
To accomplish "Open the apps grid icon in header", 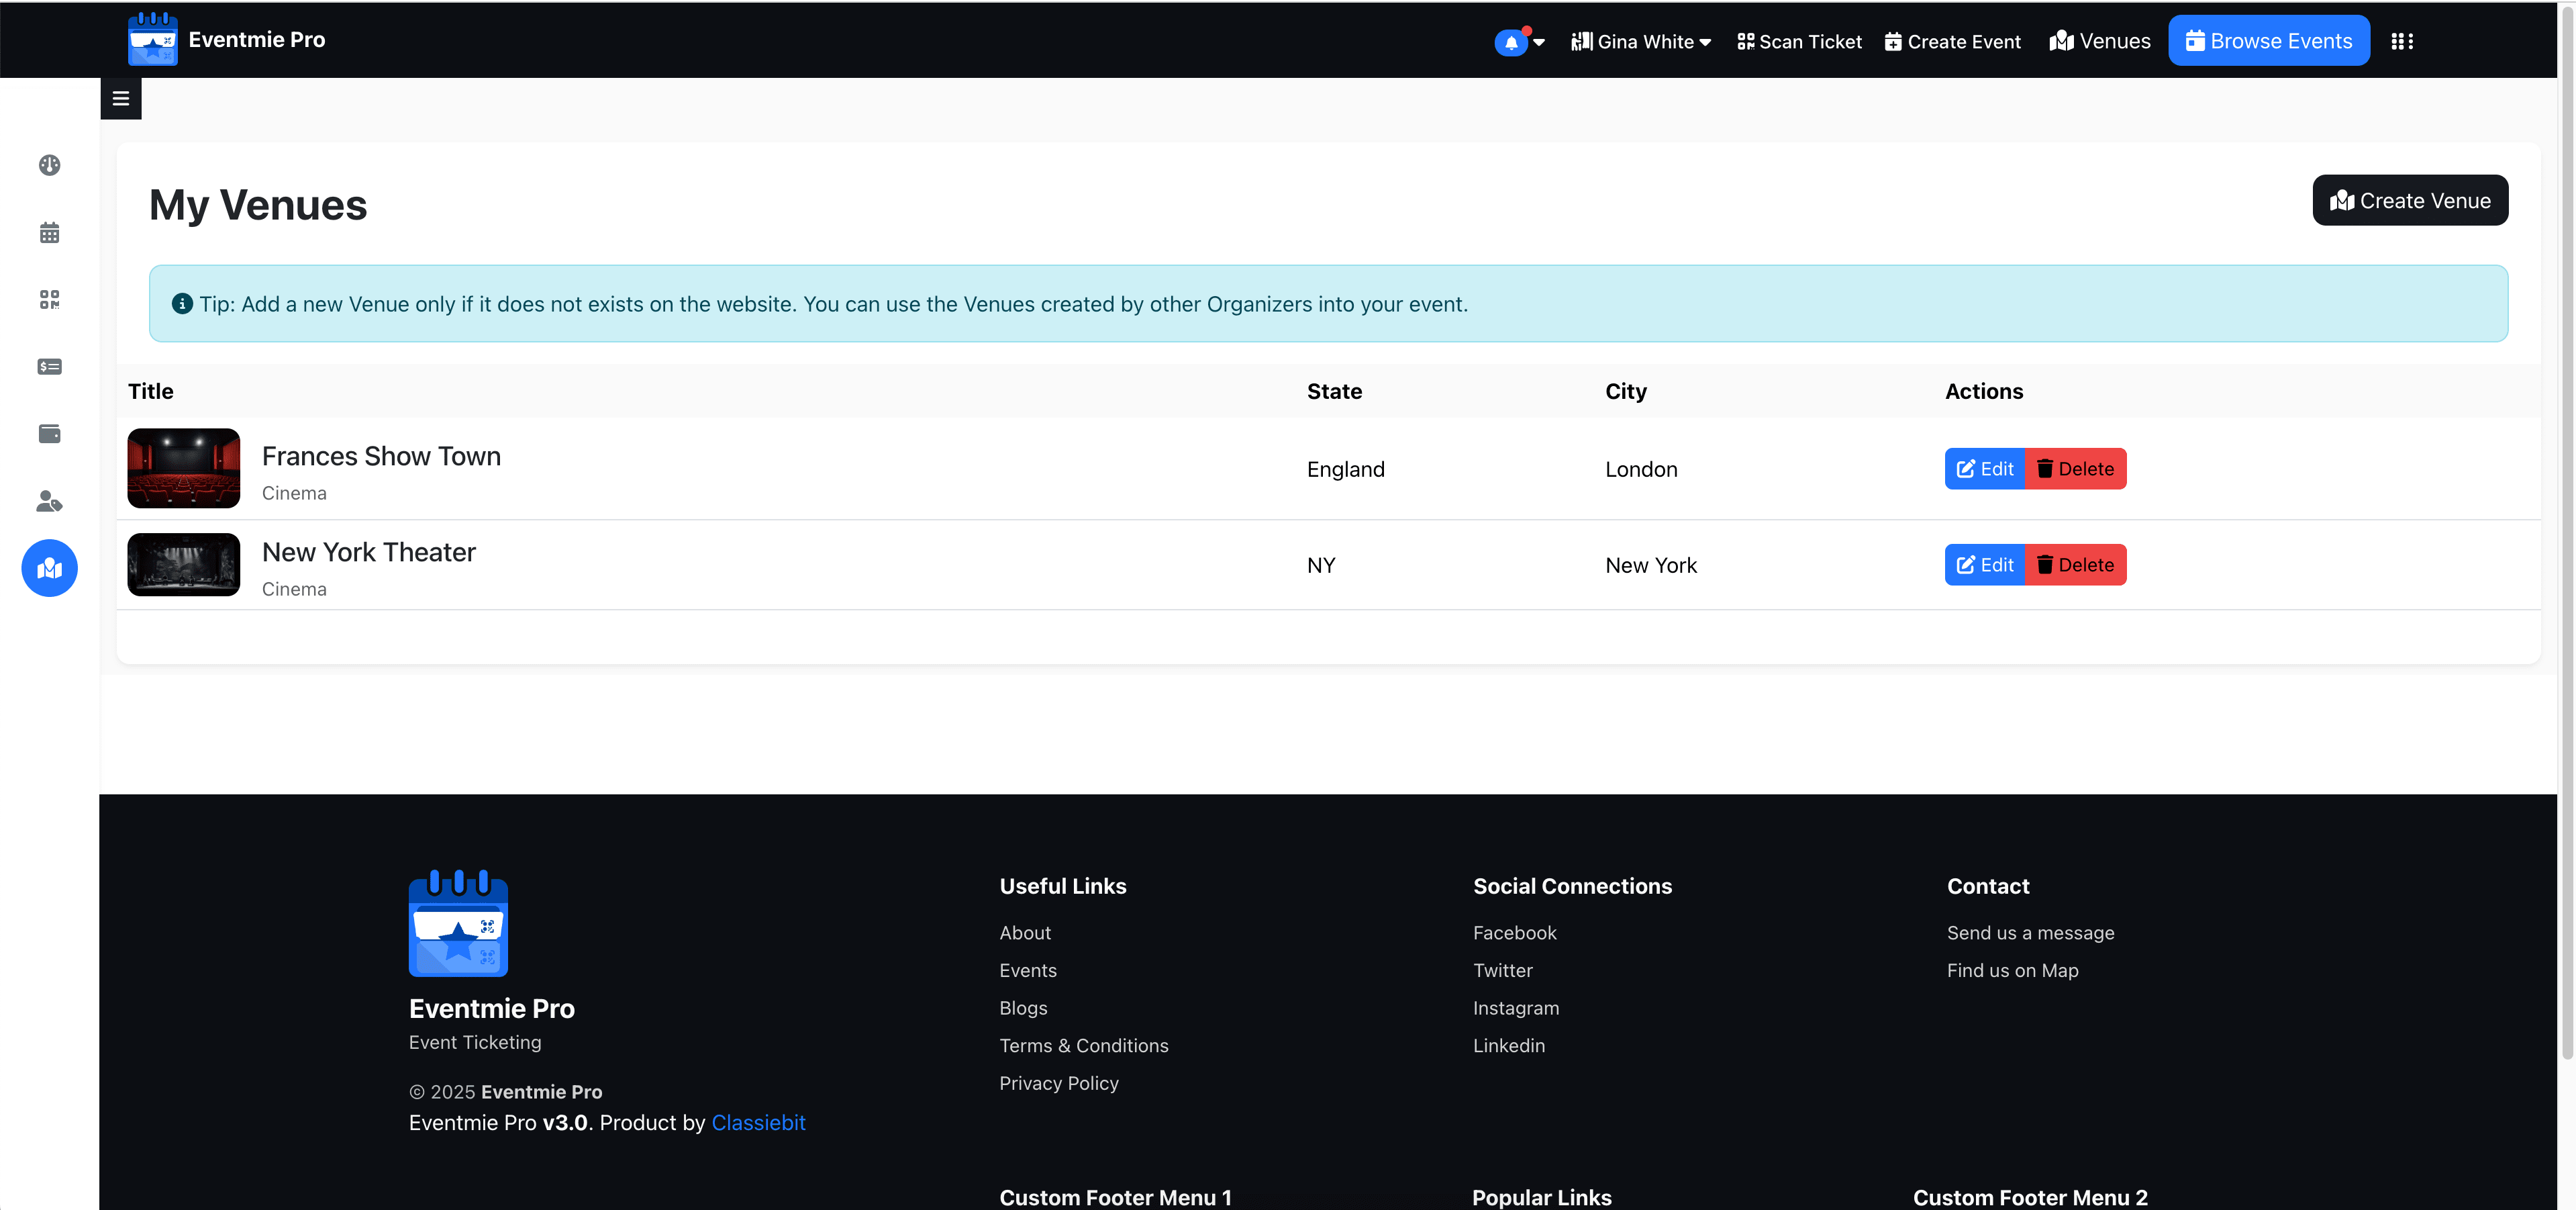I will click(x=2402, y=41).
